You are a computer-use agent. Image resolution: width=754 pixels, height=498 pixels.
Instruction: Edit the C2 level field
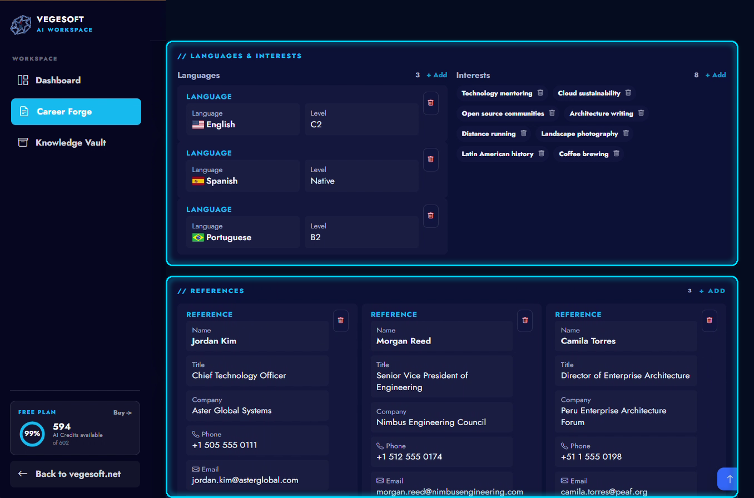[x=361, y=119]
